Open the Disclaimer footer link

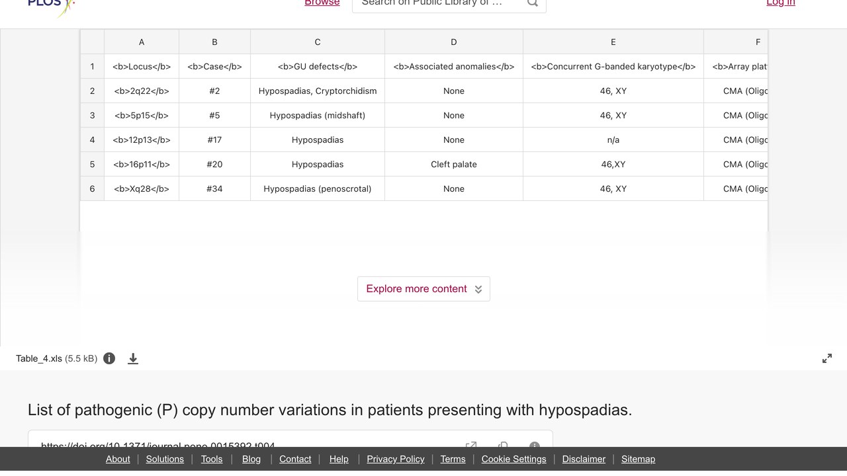[x=584, y=459]
